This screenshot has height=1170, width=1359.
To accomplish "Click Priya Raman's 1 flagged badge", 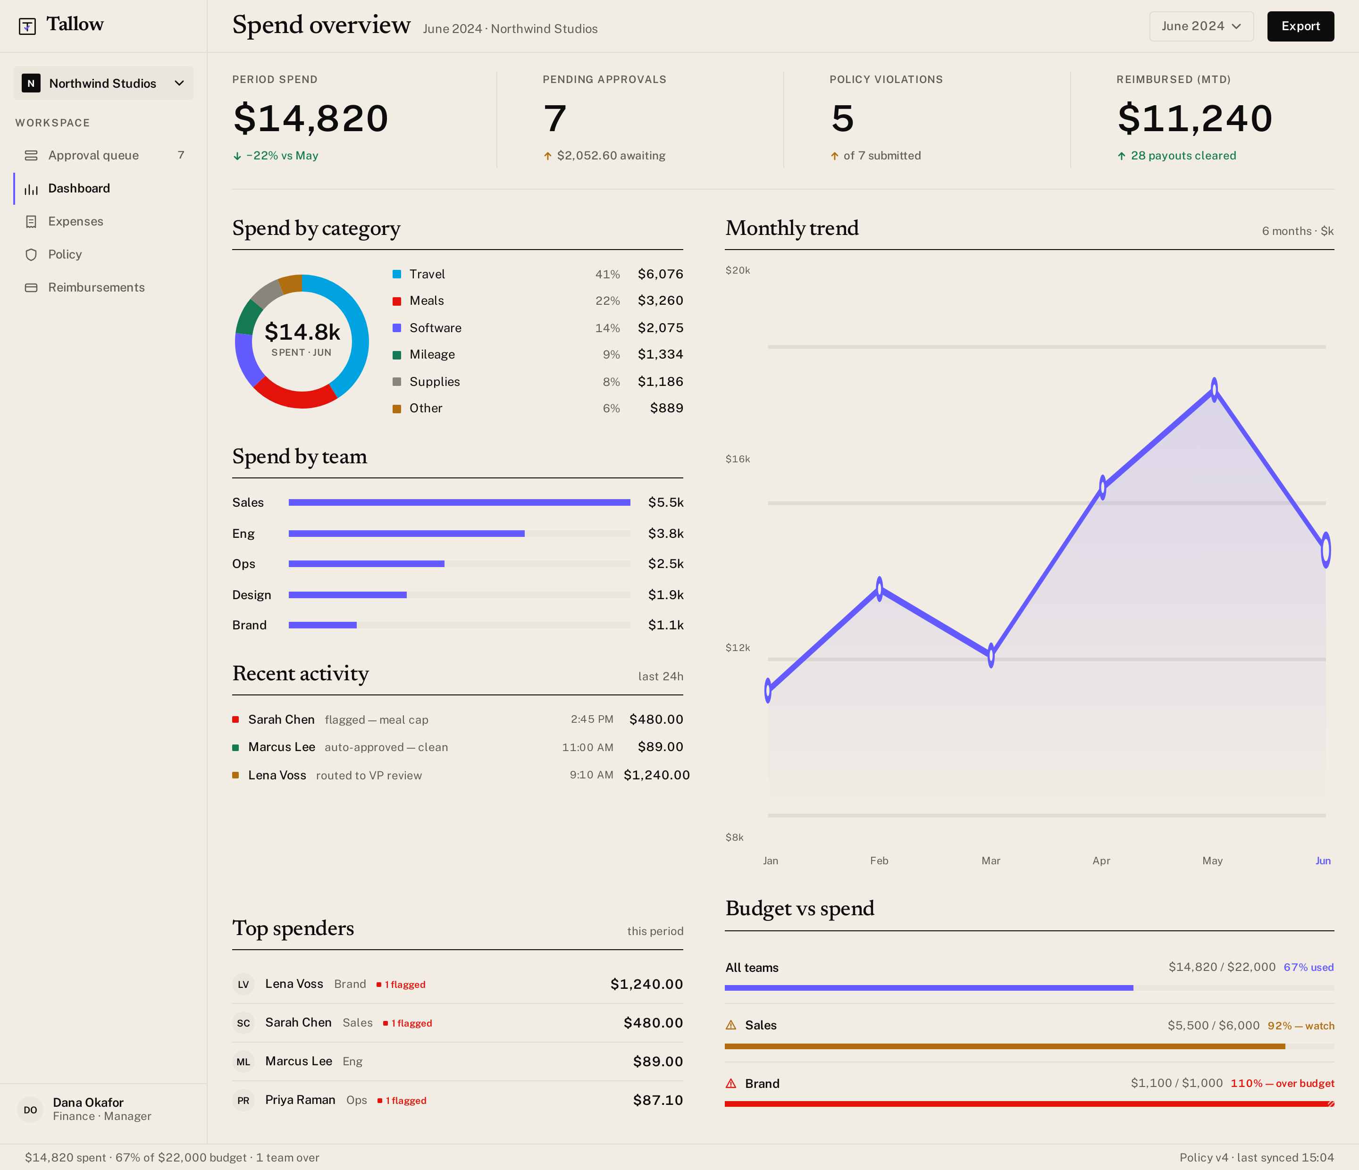I will pos(402,1101).
